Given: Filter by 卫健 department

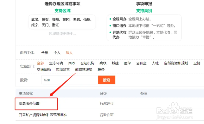Looking at the screenshot, I should [197, 63].
